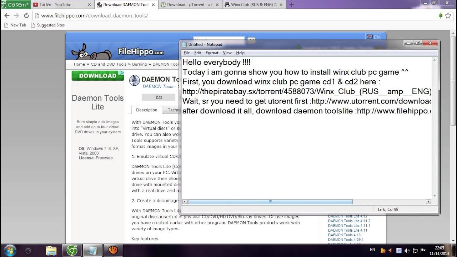Bookmark this page with the star icon

pyautogui.click(x=447, y=16)
